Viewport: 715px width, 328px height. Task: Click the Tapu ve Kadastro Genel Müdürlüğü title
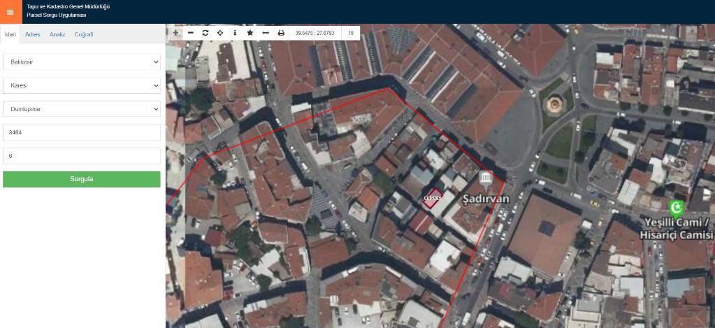(68, 7)
